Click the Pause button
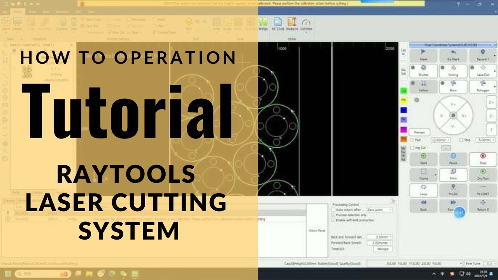This screenshot has height=280, width=498. point(453,159)
